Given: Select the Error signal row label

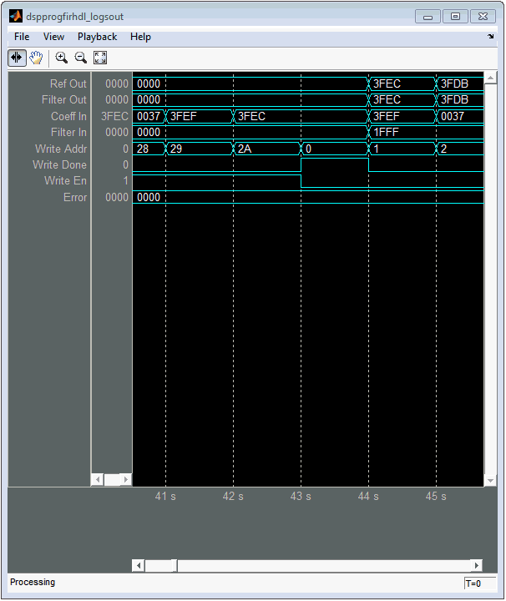Looking at the screenshot, I should [75, 198].
